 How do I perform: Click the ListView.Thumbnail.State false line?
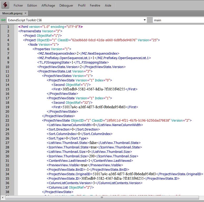tap(94, 143)
